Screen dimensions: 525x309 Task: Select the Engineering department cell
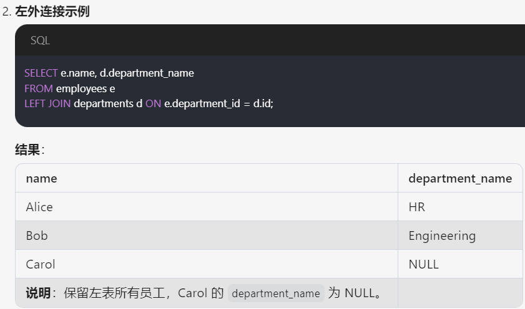(442, 235)
